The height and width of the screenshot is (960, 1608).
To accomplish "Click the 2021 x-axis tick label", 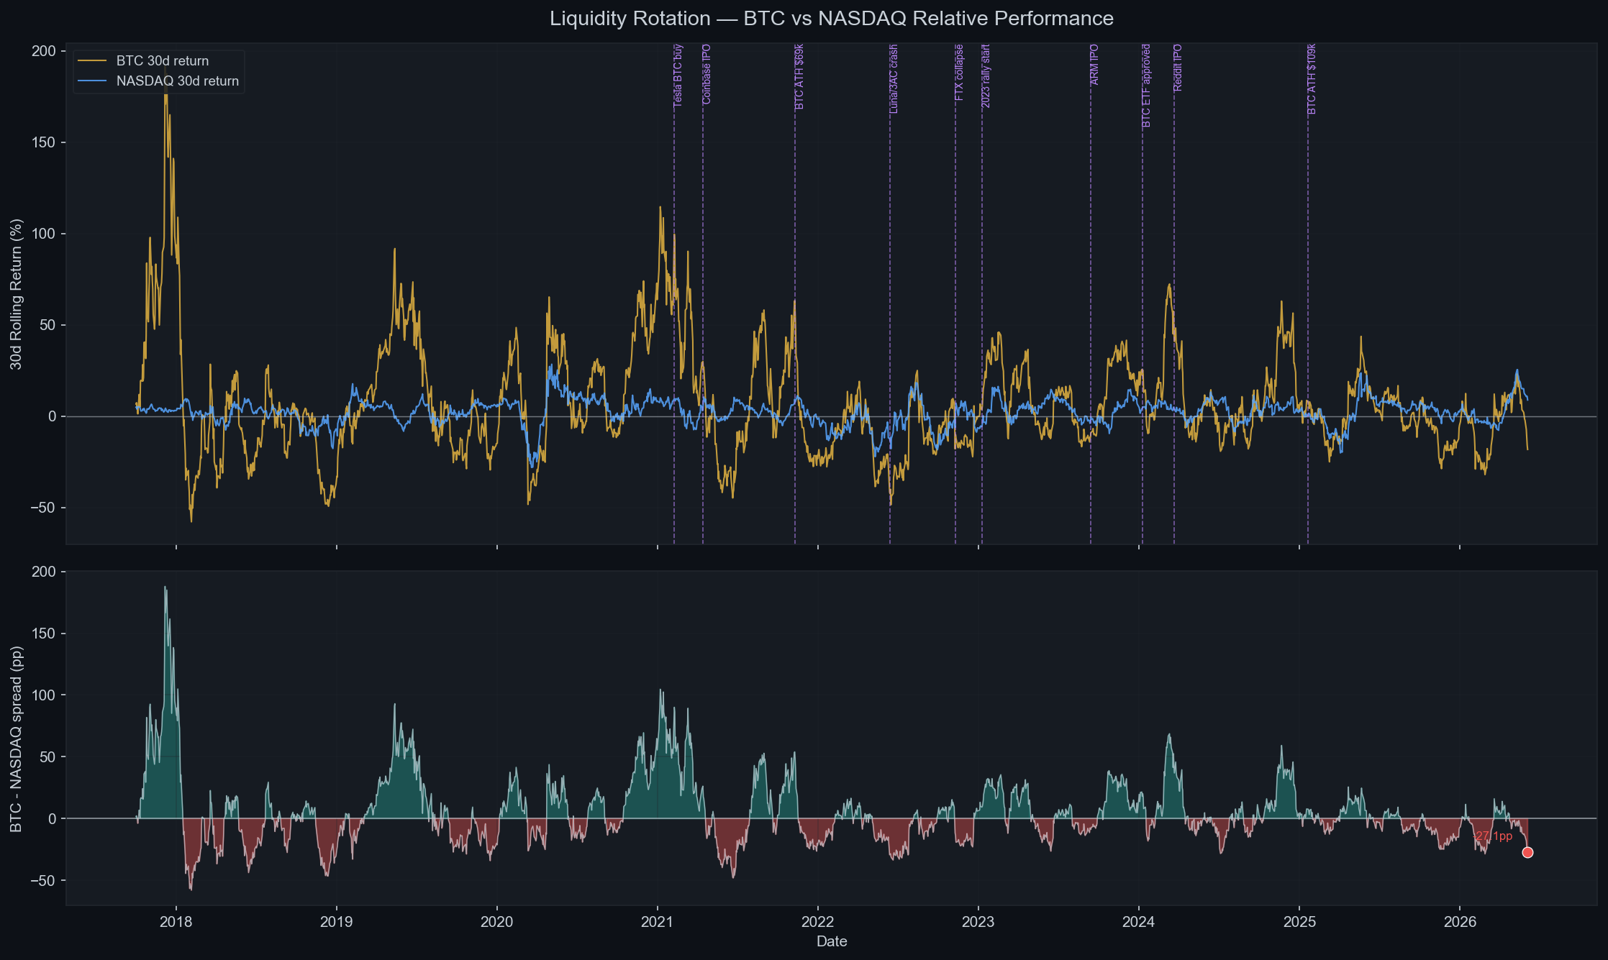I will tap(657, 923).
